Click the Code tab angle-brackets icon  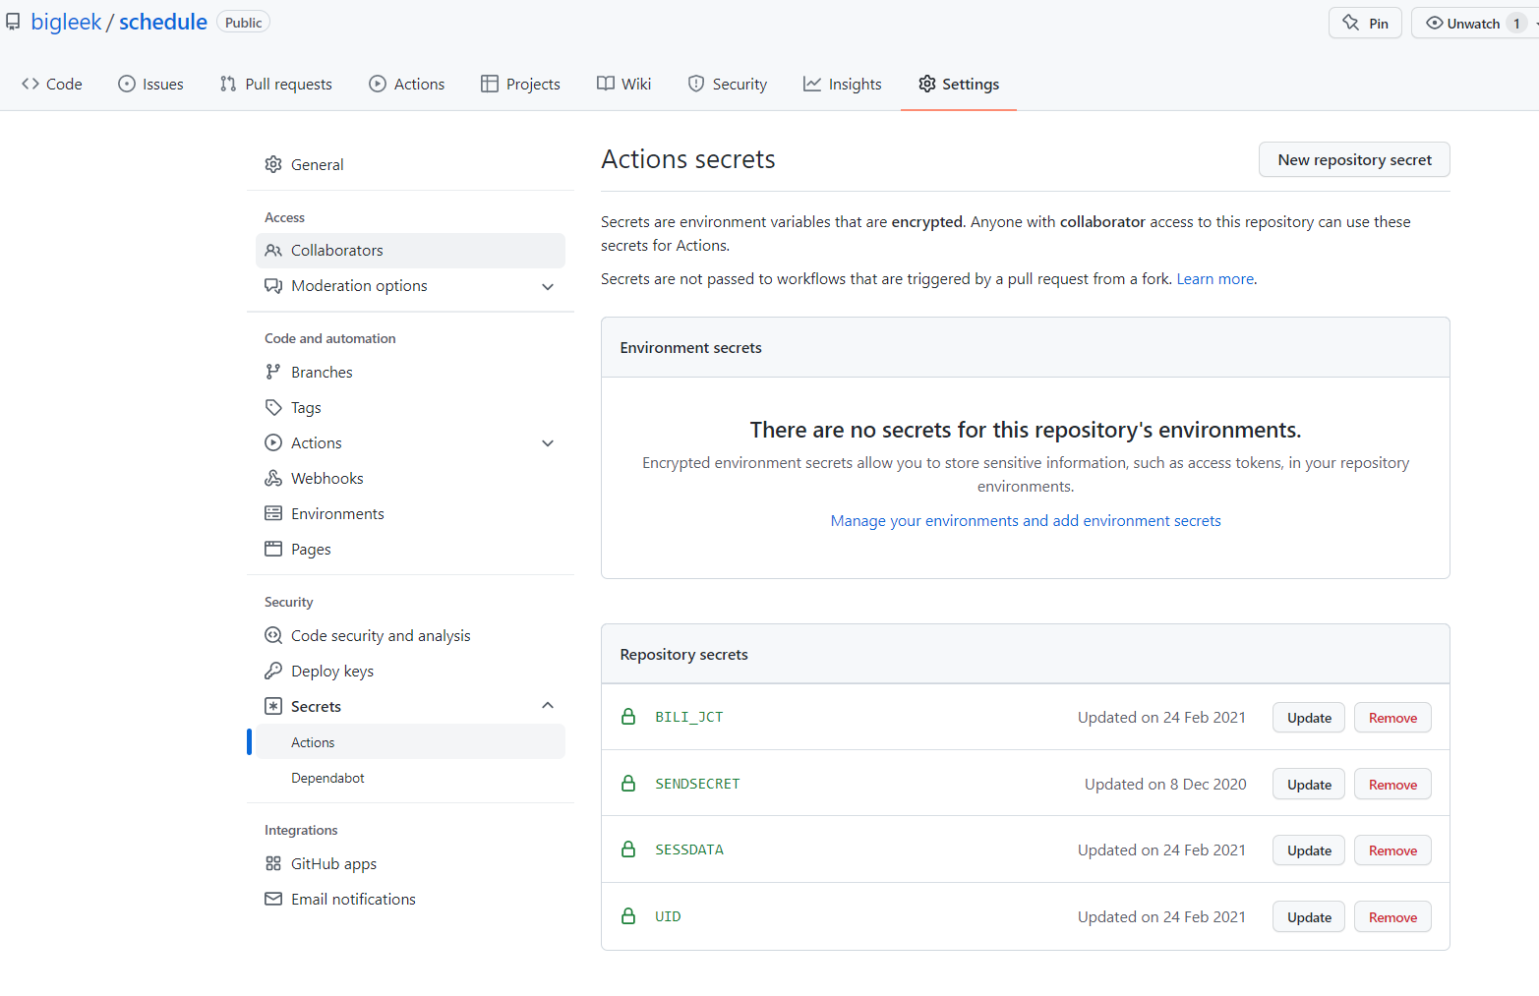(x=30, y=84)
